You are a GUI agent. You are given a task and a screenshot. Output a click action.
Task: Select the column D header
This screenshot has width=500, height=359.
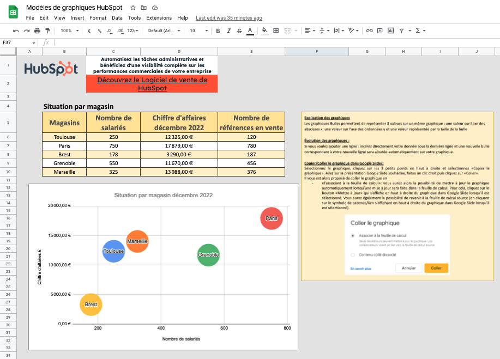(179, 51)
